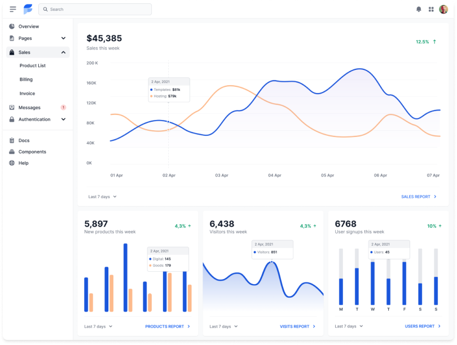This screenshot has width=457, height=345.
Task: Expand the Authentication menu
Action: pos(63,119)
